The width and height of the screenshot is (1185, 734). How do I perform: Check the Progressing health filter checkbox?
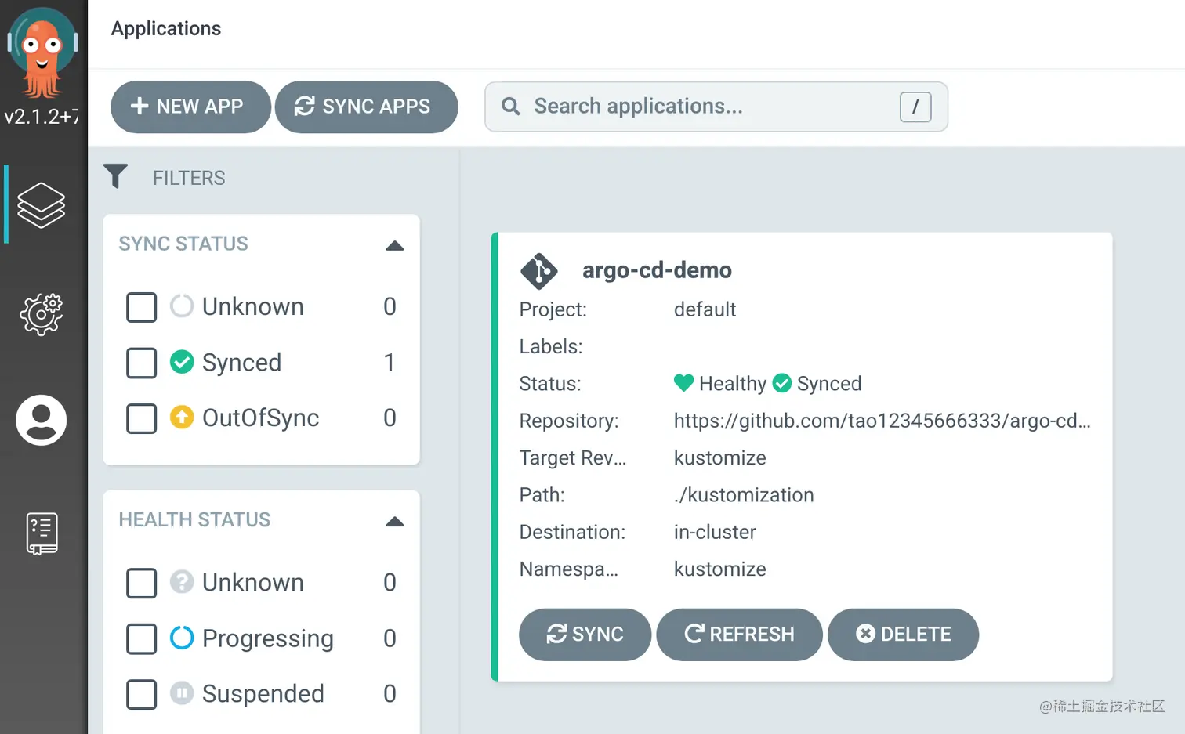coord(142,638)
